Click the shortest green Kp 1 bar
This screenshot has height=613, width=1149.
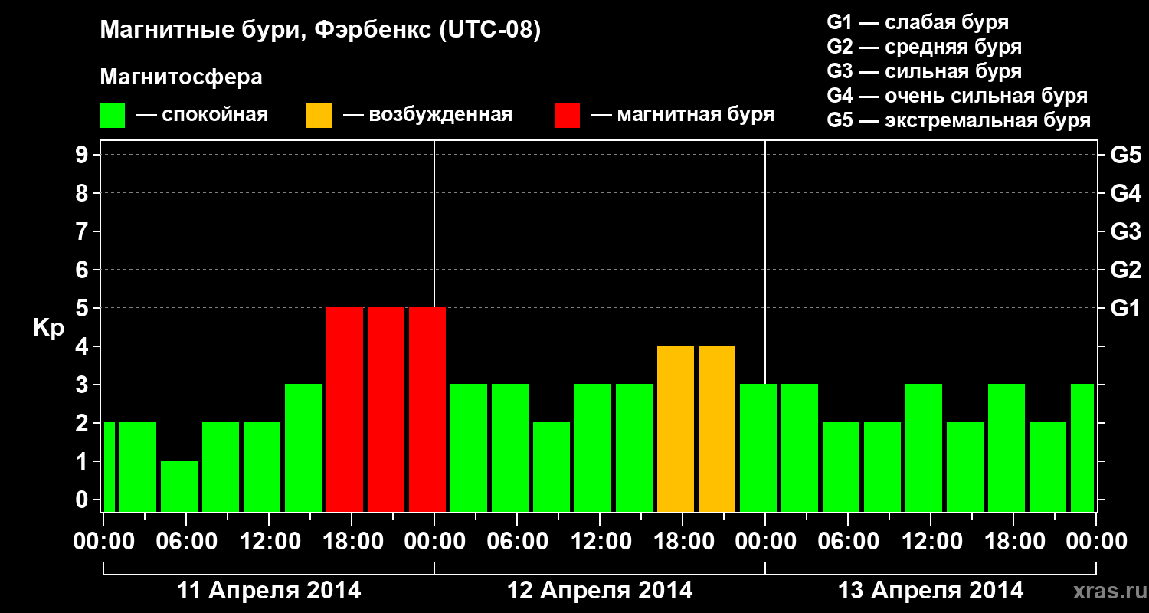click(179, 487)
